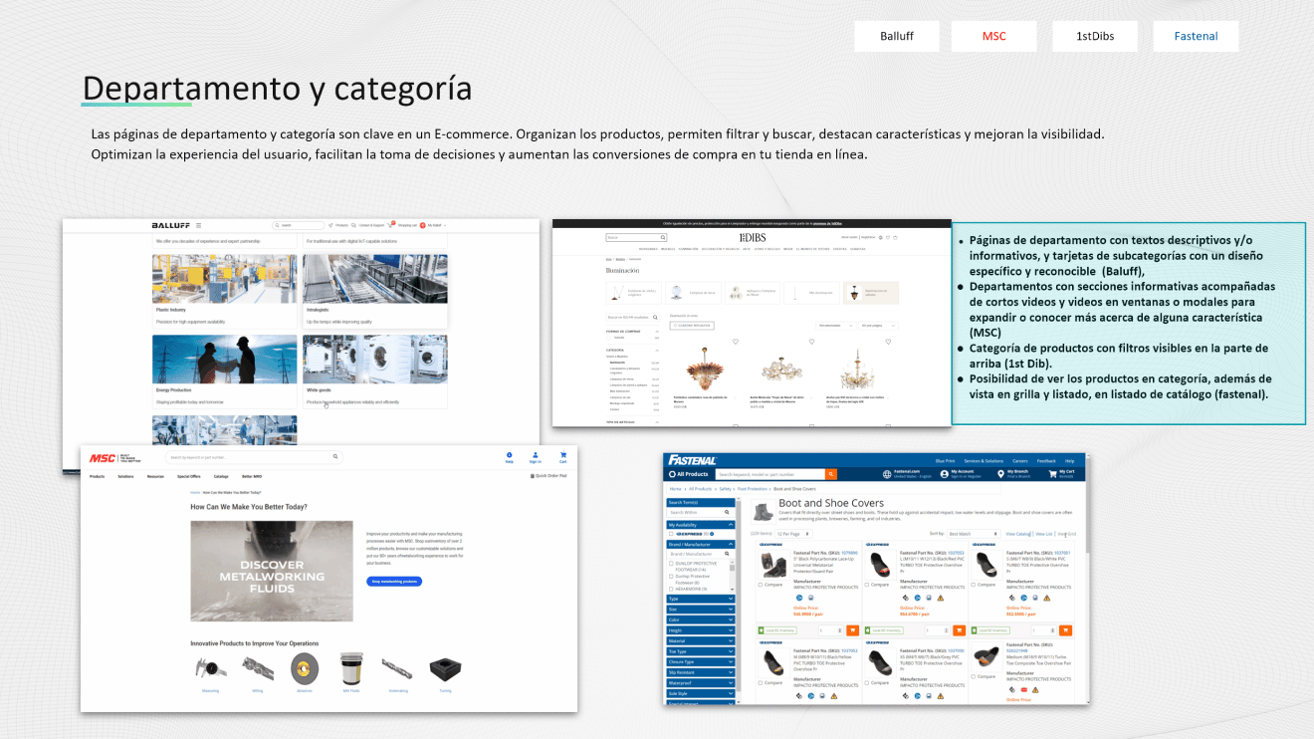The height and width of the screenshot is (739, 1314).
Task: Check Compare for SKU 1037051 overshoe
Action: 974,585
